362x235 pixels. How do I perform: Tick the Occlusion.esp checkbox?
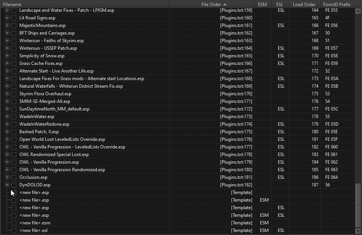click(x=14, y=177)
